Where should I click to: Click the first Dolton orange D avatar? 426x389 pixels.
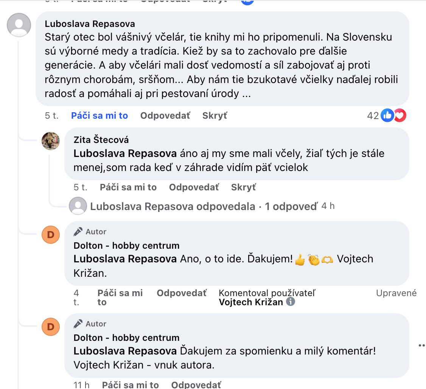click(51, 235)
